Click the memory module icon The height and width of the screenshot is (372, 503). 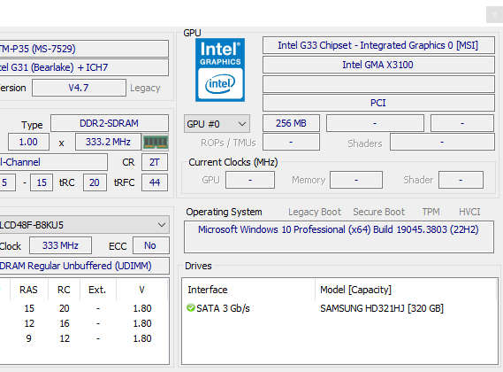pyautogui.click(x=156, y=142)
